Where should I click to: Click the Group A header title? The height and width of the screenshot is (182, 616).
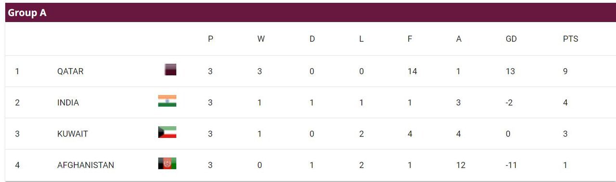click(27, 13)
